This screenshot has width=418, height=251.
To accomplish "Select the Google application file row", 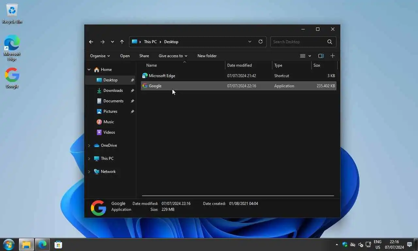I will [x=239, y=86].
